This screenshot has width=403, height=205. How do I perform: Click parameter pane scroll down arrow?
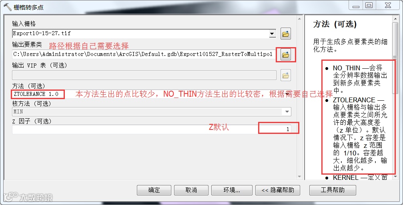299,177
